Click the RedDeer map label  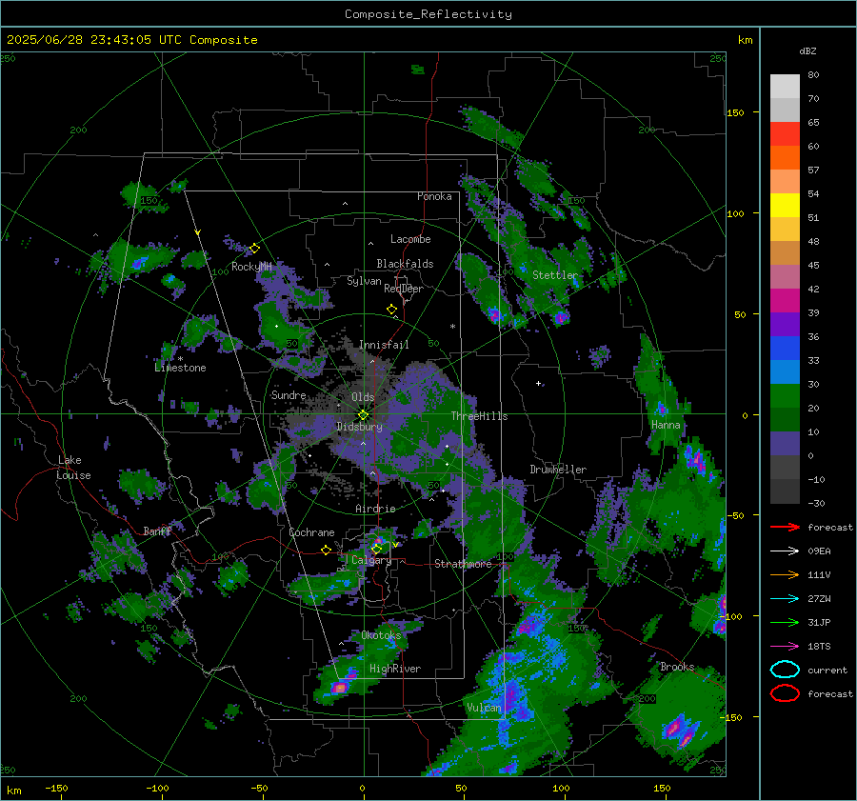tap(404, 289)
